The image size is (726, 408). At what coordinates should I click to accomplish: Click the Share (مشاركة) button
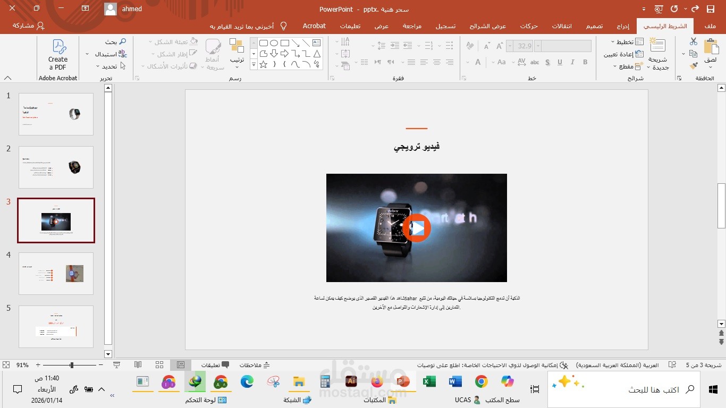pos(28,26)
